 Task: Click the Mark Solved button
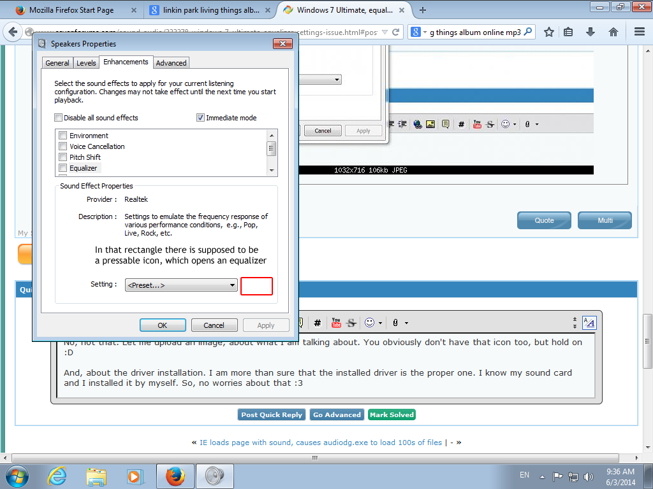392,415
